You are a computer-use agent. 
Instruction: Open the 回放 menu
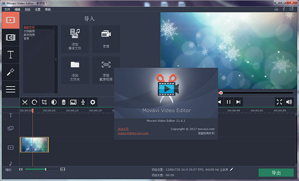[28, 9]
